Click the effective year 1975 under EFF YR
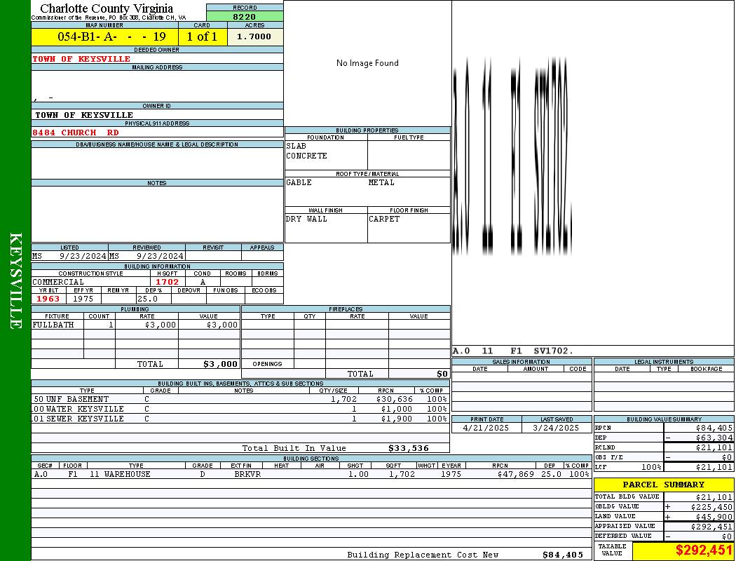 83,299
